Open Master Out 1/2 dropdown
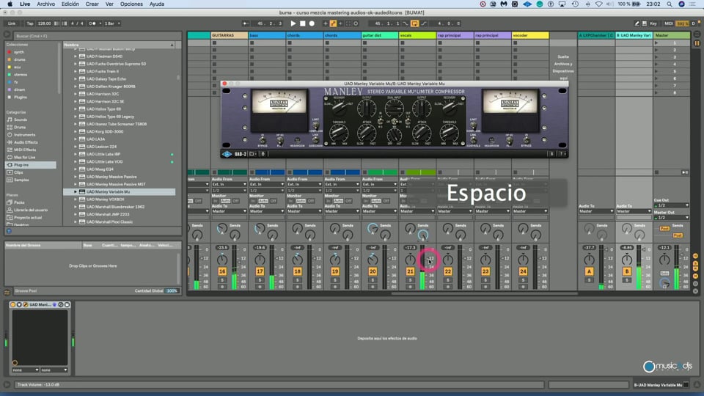Viewport: 704px width, 396px height. (x=671, y=218)
